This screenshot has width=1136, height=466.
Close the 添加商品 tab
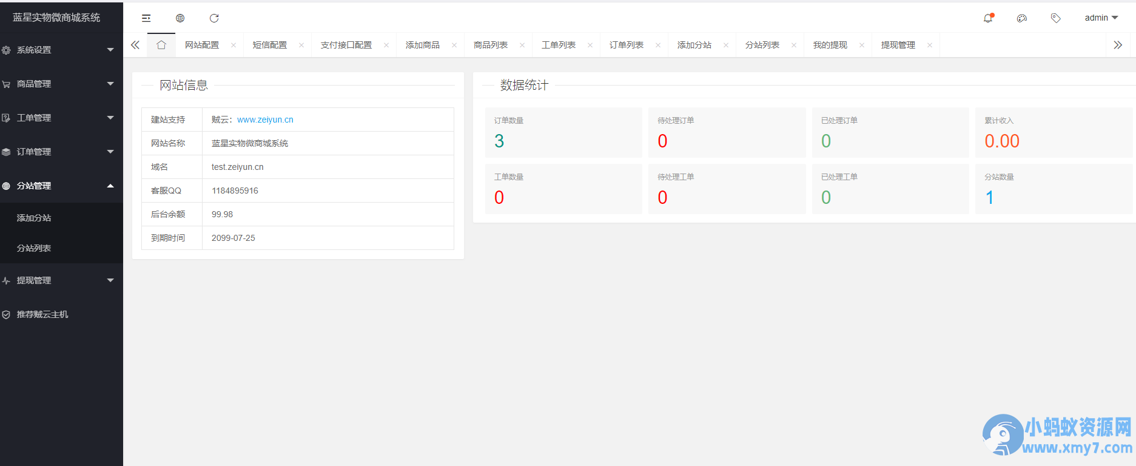click(454, 46)
